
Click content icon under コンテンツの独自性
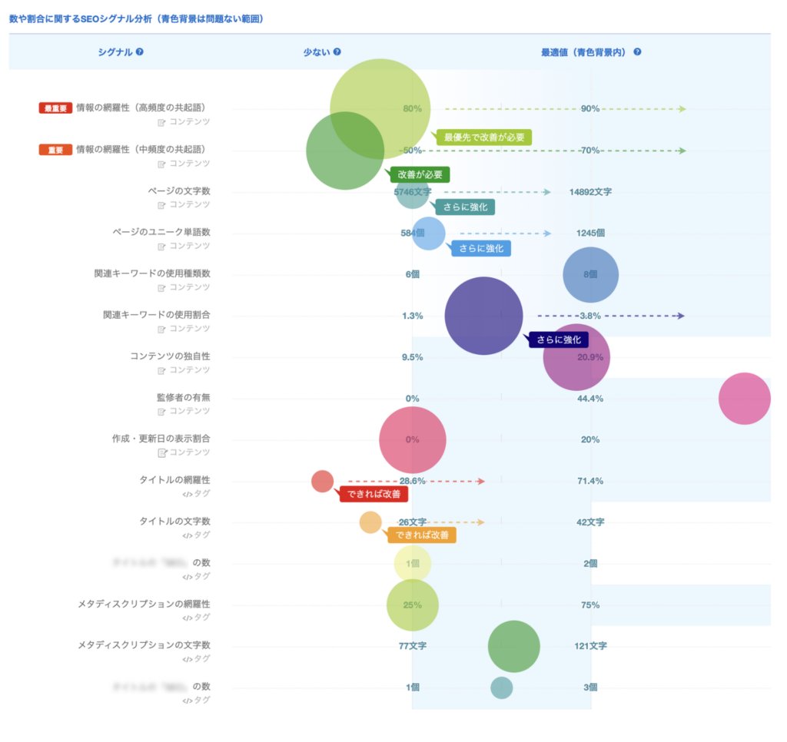coord(161,370)
